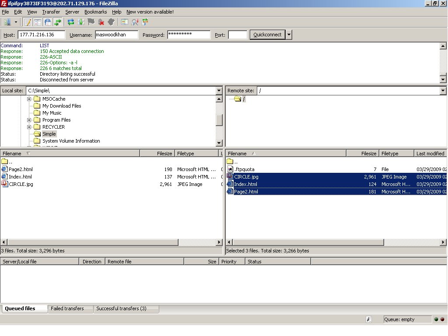
Task: Click the local tree vertical scrollbar thumb
Action: (219, 120)
